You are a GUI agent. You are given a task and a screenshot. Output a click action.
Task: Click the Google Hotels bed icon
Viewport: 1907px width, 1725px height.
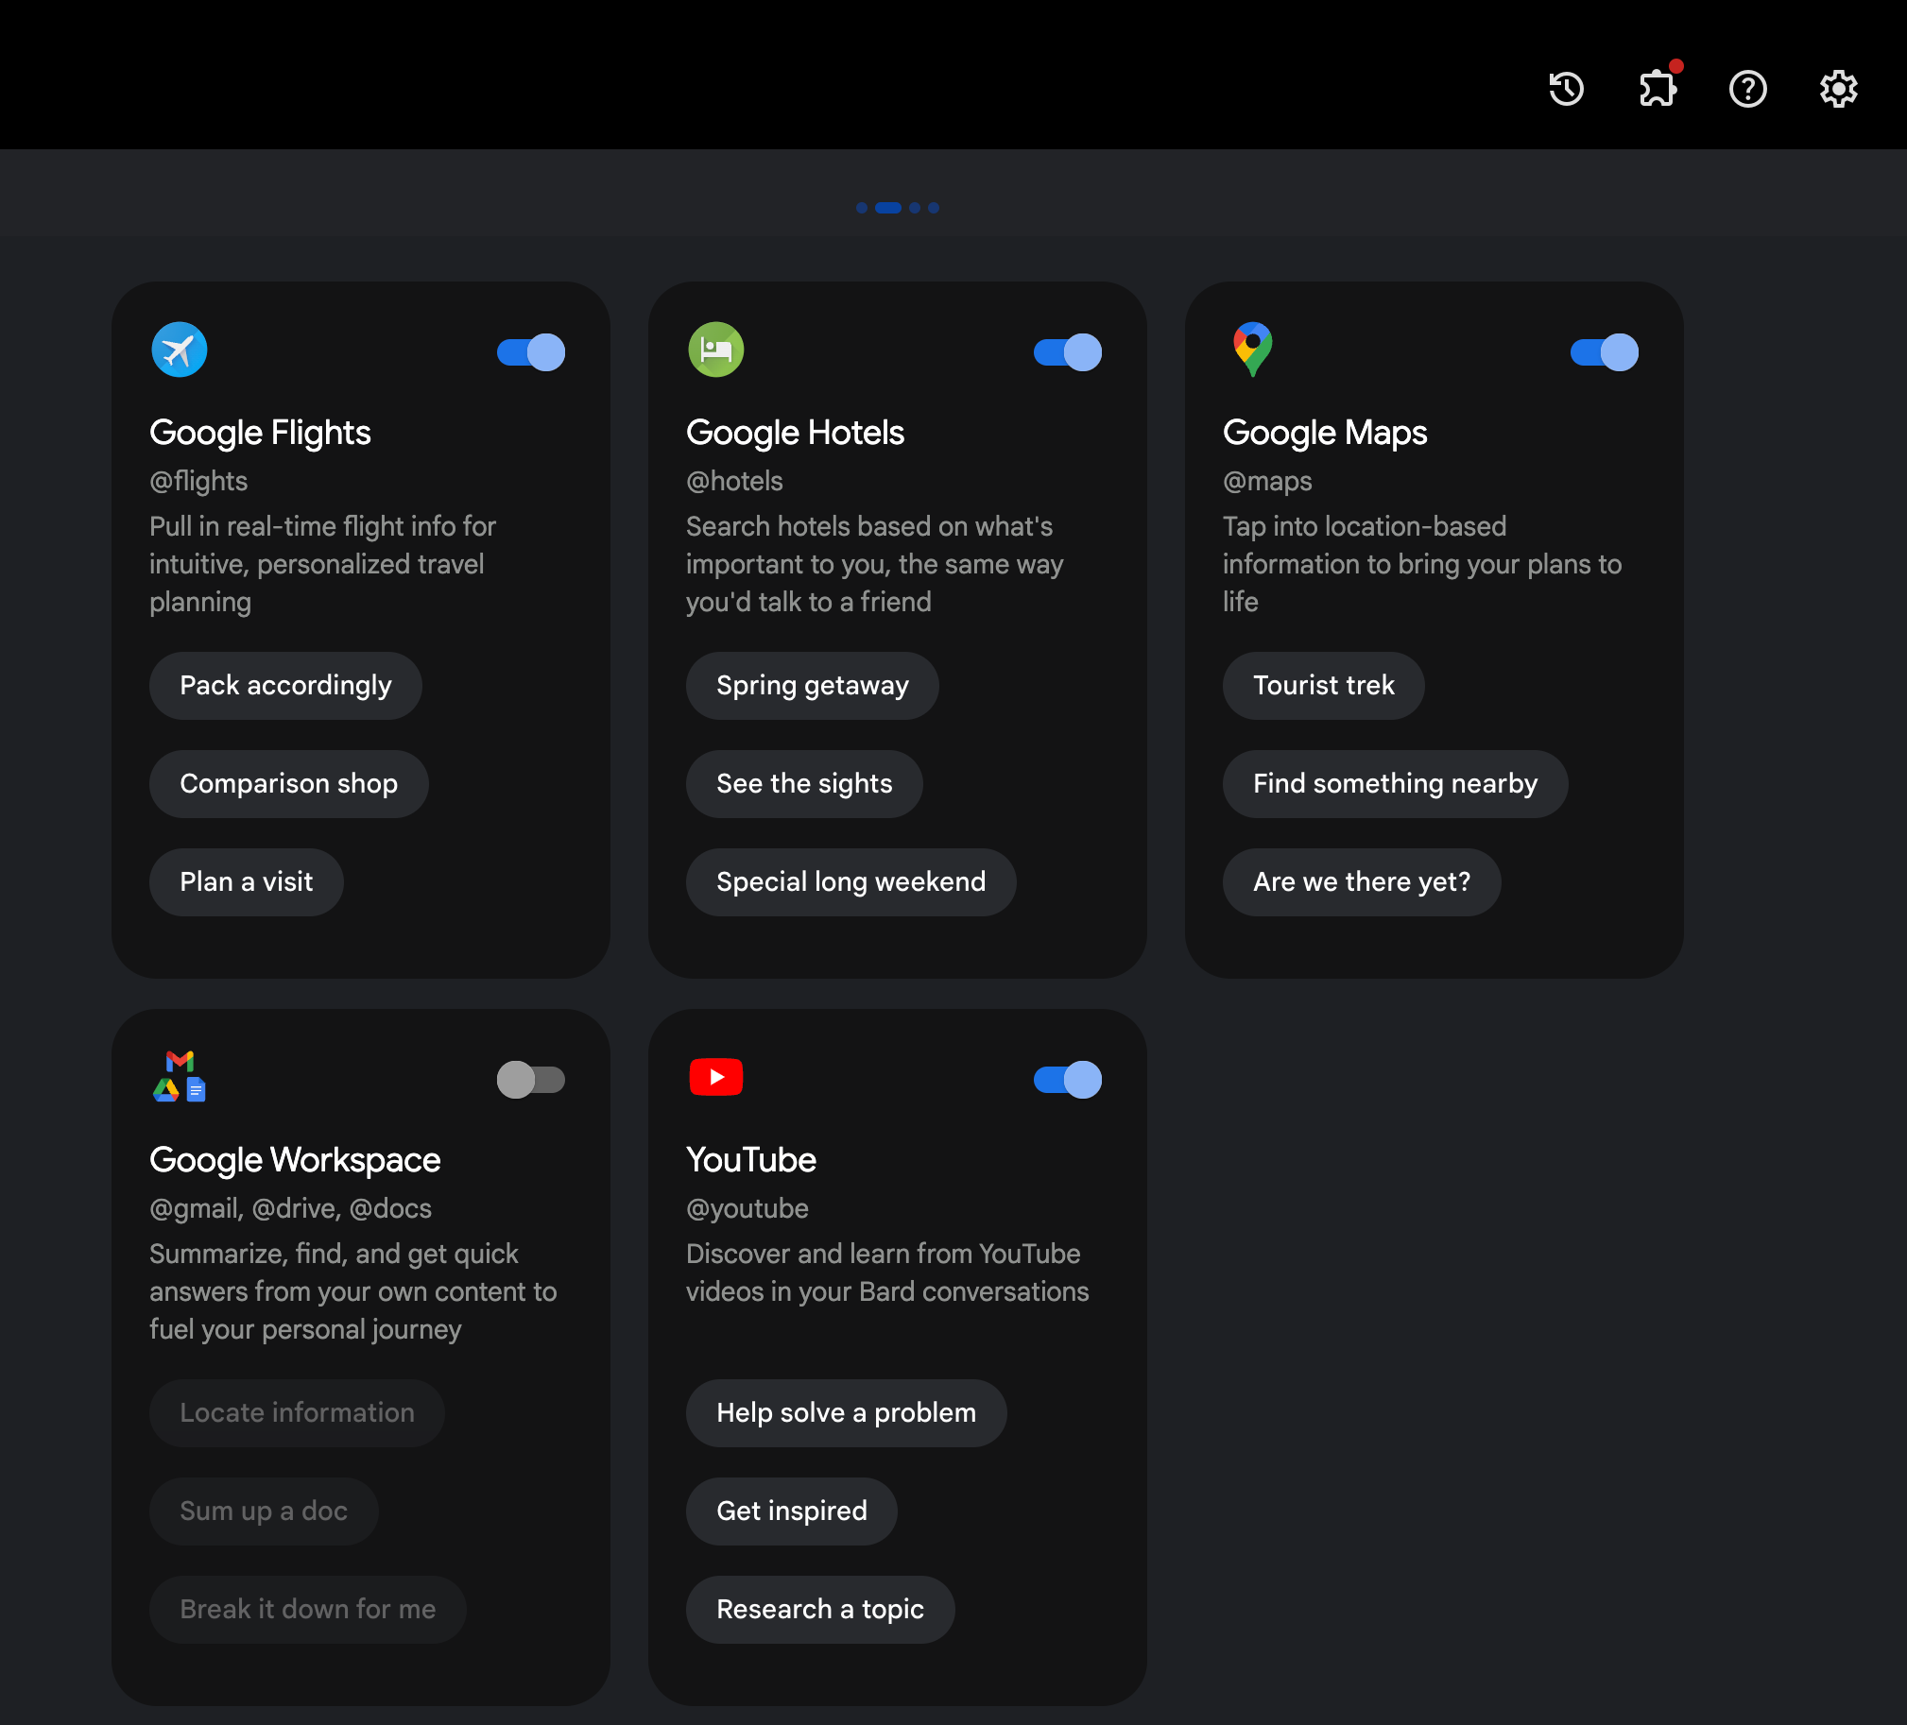[x=716, y=350]
